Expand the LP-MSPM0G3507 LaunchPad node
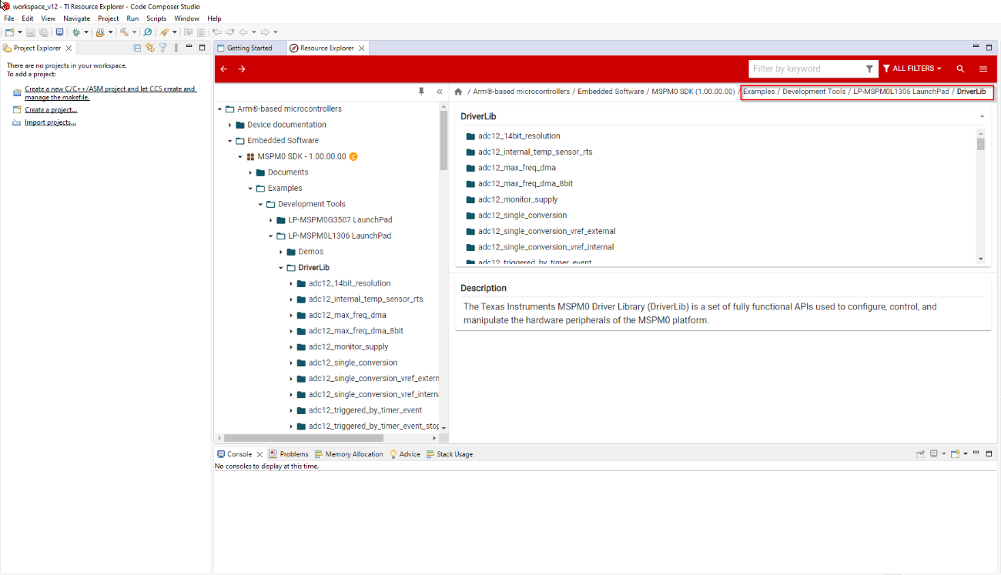The image size is (1001, 575). [x=271, y=220]
